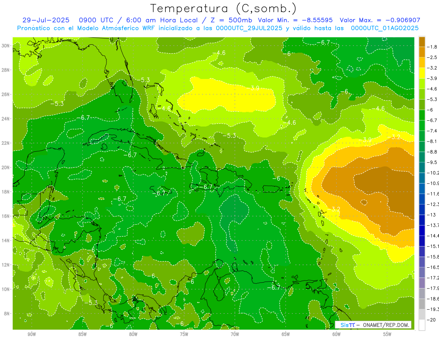Click the "85W" longitude axis label
The image size is (439, 339).
[83, 334]
